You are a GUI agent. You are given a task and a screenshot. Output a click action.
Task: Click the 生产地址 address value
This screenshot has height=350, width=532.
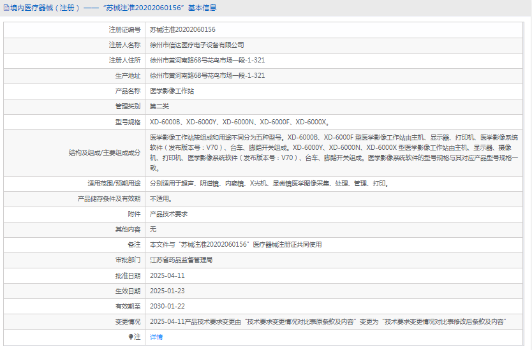click(207, 75)
